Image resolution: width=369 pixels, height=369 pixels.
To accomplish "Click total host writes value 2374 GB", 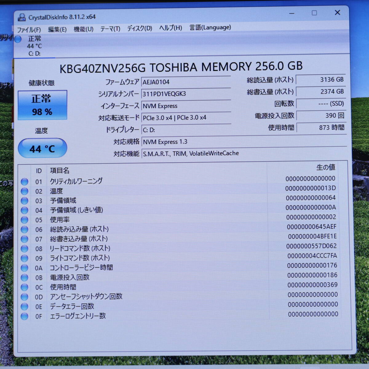I will point(321,92).
